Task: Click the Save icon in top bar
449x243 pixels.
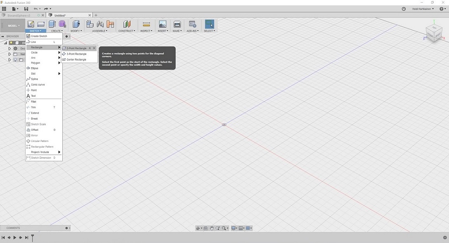Action: [x=26, y=9]
